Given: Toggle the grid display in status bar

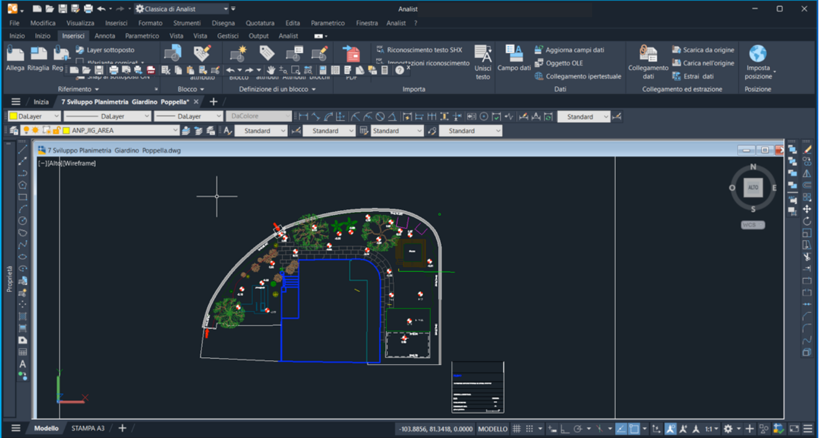Looking at the screenshot, I should pos(517,429).
